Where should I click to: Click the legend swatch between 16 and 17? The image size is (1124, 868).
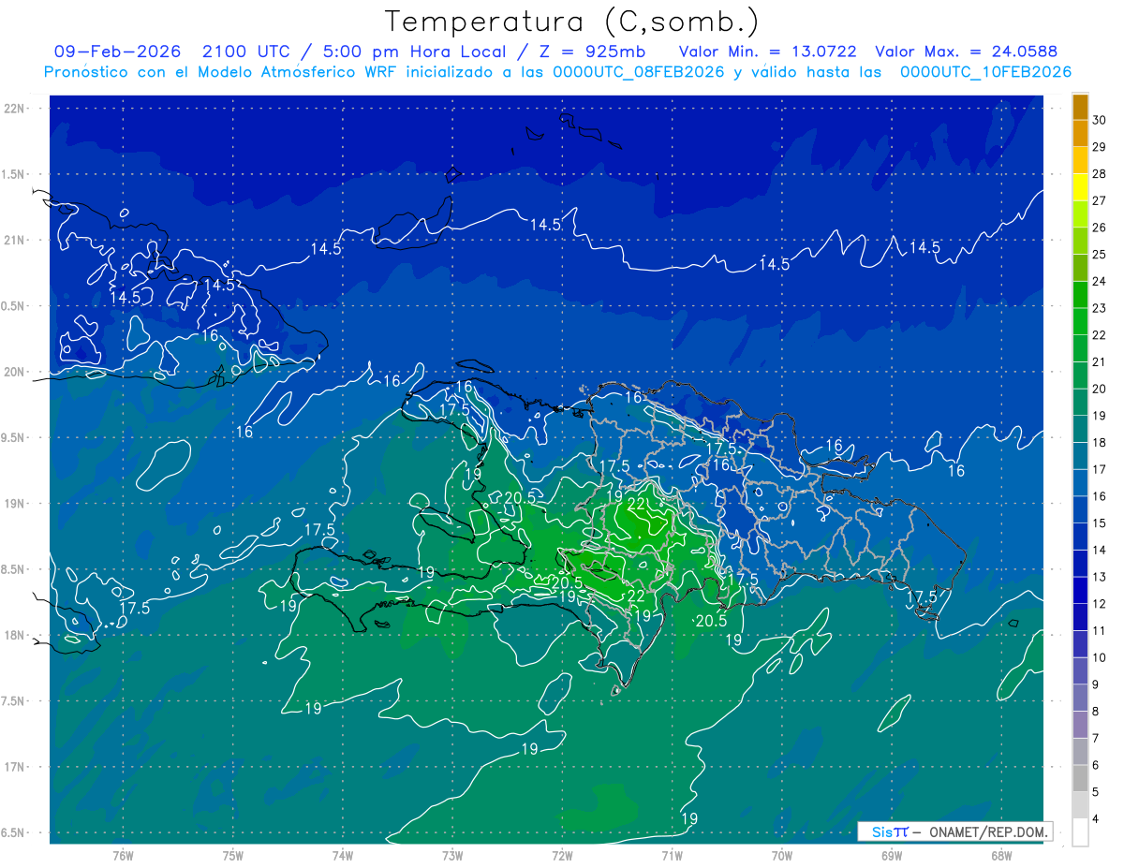click(x=1080, y=483)
